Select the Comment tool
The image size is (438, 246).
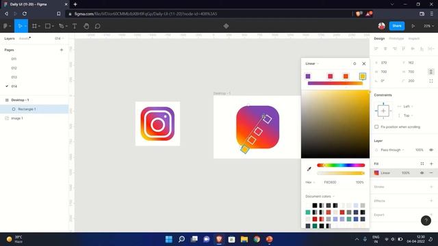tap(97, 26)
